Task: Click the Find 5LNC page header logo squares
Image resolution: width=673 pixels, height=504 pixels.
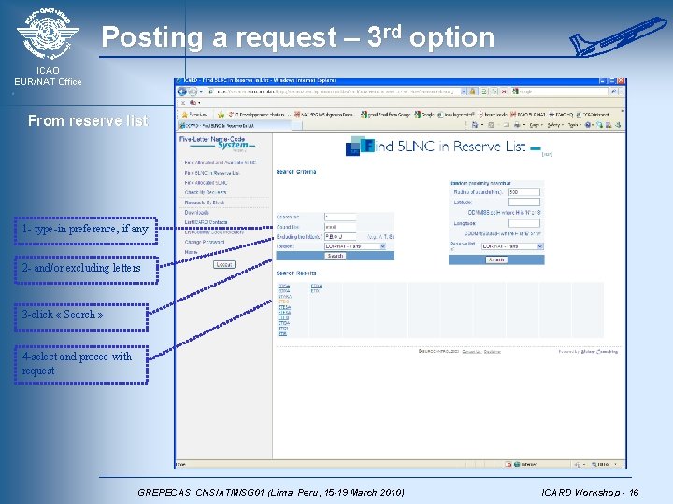Action: pyautogui.click(x=360, y=146)
